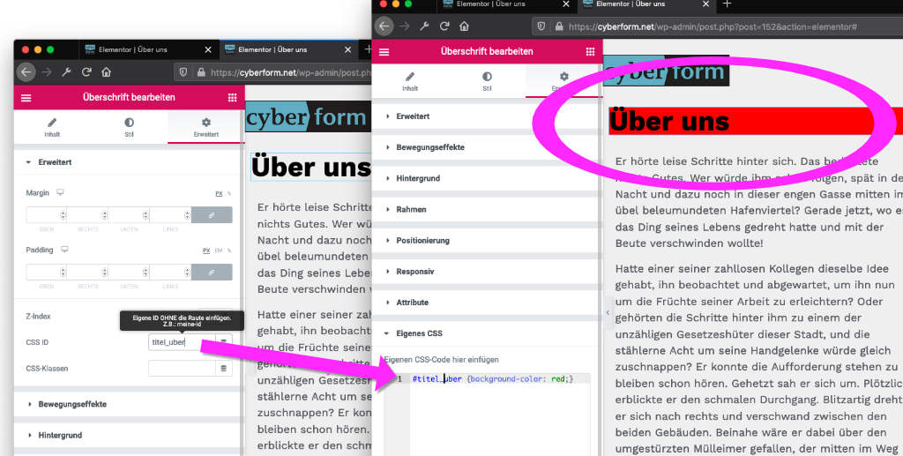Expand the Rahmen section

coord(411,209)
